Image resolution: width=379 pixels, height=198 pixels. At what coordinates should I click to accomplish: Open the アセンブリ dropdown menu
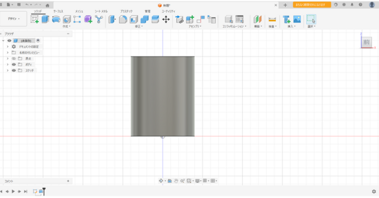[x=195, y=27]
